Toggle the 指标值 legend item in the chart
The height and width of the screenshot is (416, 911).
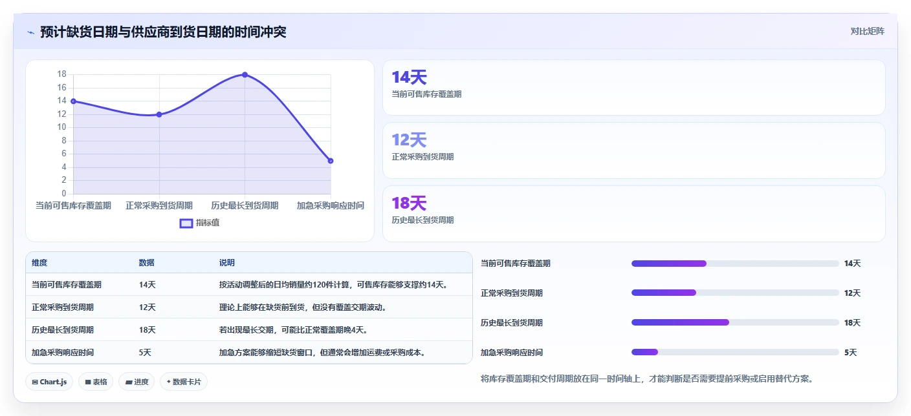tap(200, 223)
